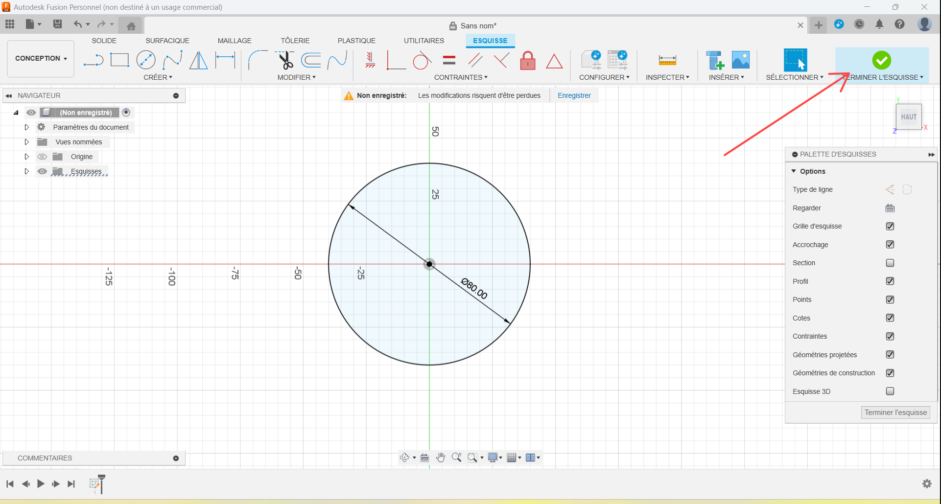Select the Mirror tool icon
This screenshot has width=941, height=504.
[x=199, y=60]
